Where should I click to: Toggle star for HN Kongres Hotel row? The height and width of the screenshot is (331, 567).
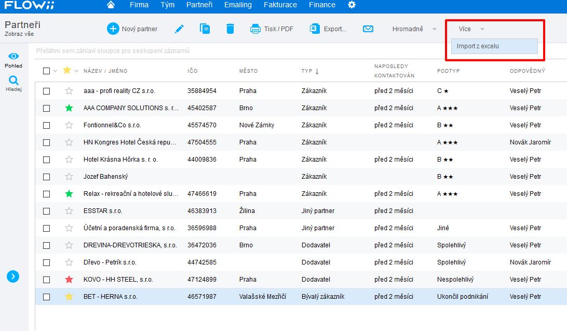tap(69, 142)
